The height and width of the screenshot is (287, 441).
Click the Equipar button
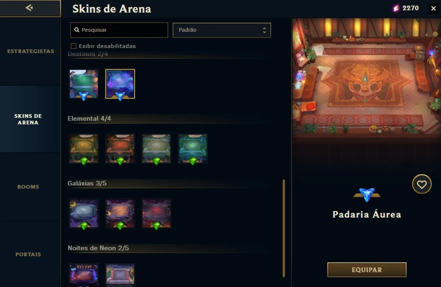click(367, 270)
